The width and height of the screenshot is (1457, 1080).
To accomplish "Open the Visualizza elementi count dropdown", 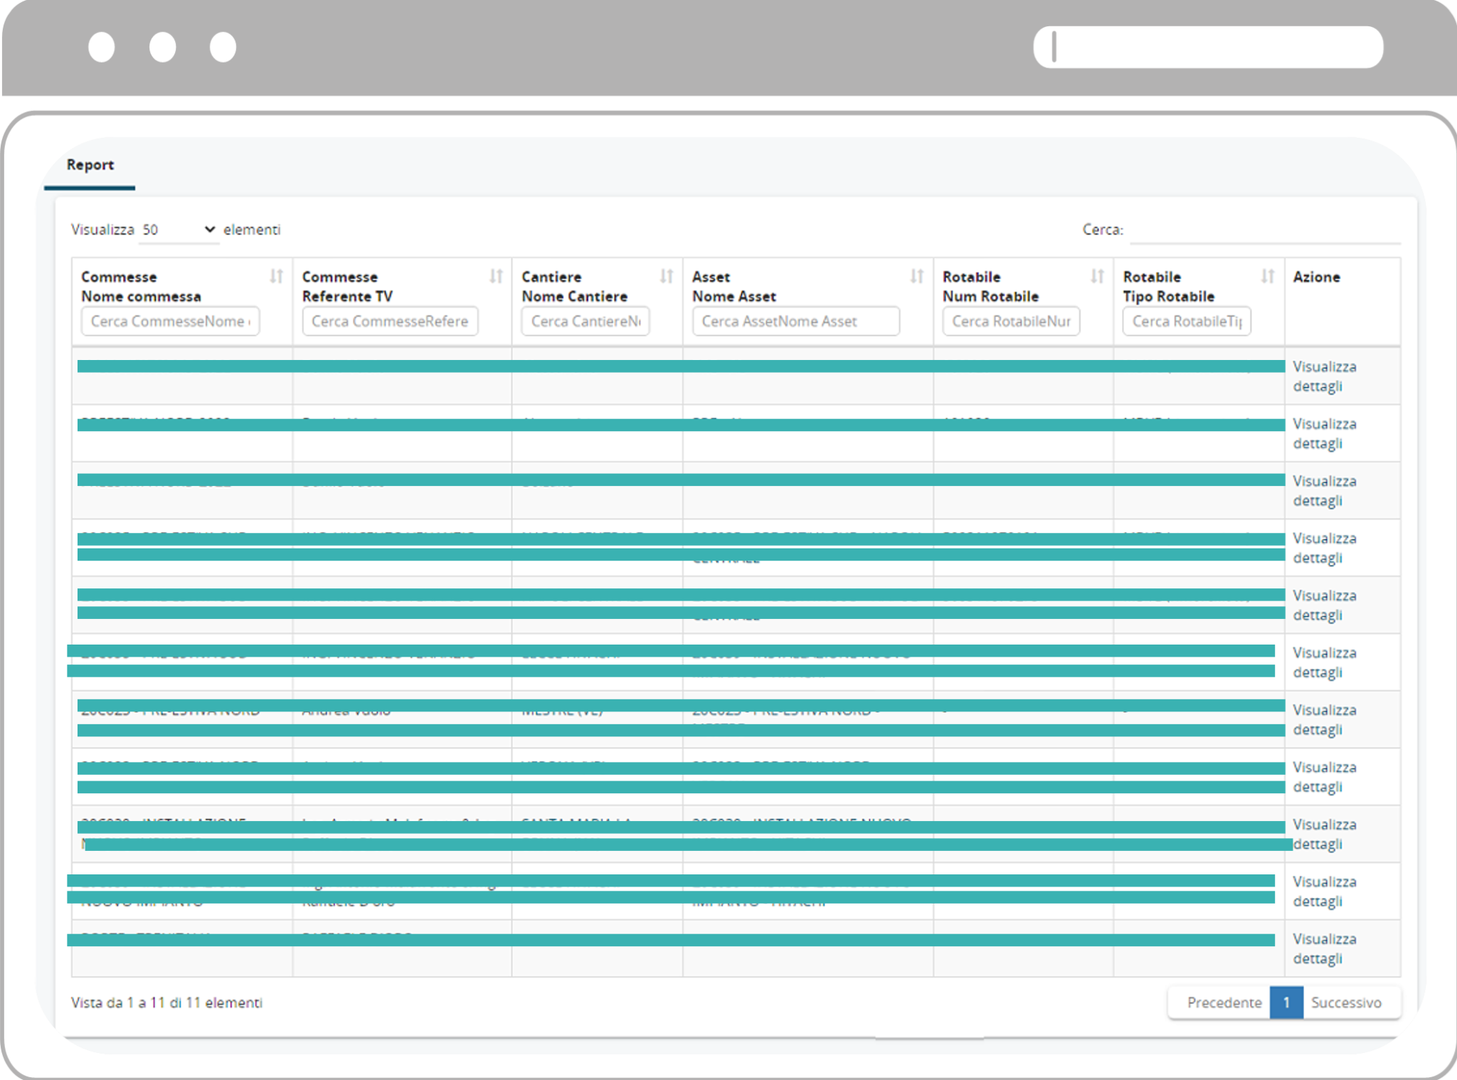I will click(x=179, y=230).
